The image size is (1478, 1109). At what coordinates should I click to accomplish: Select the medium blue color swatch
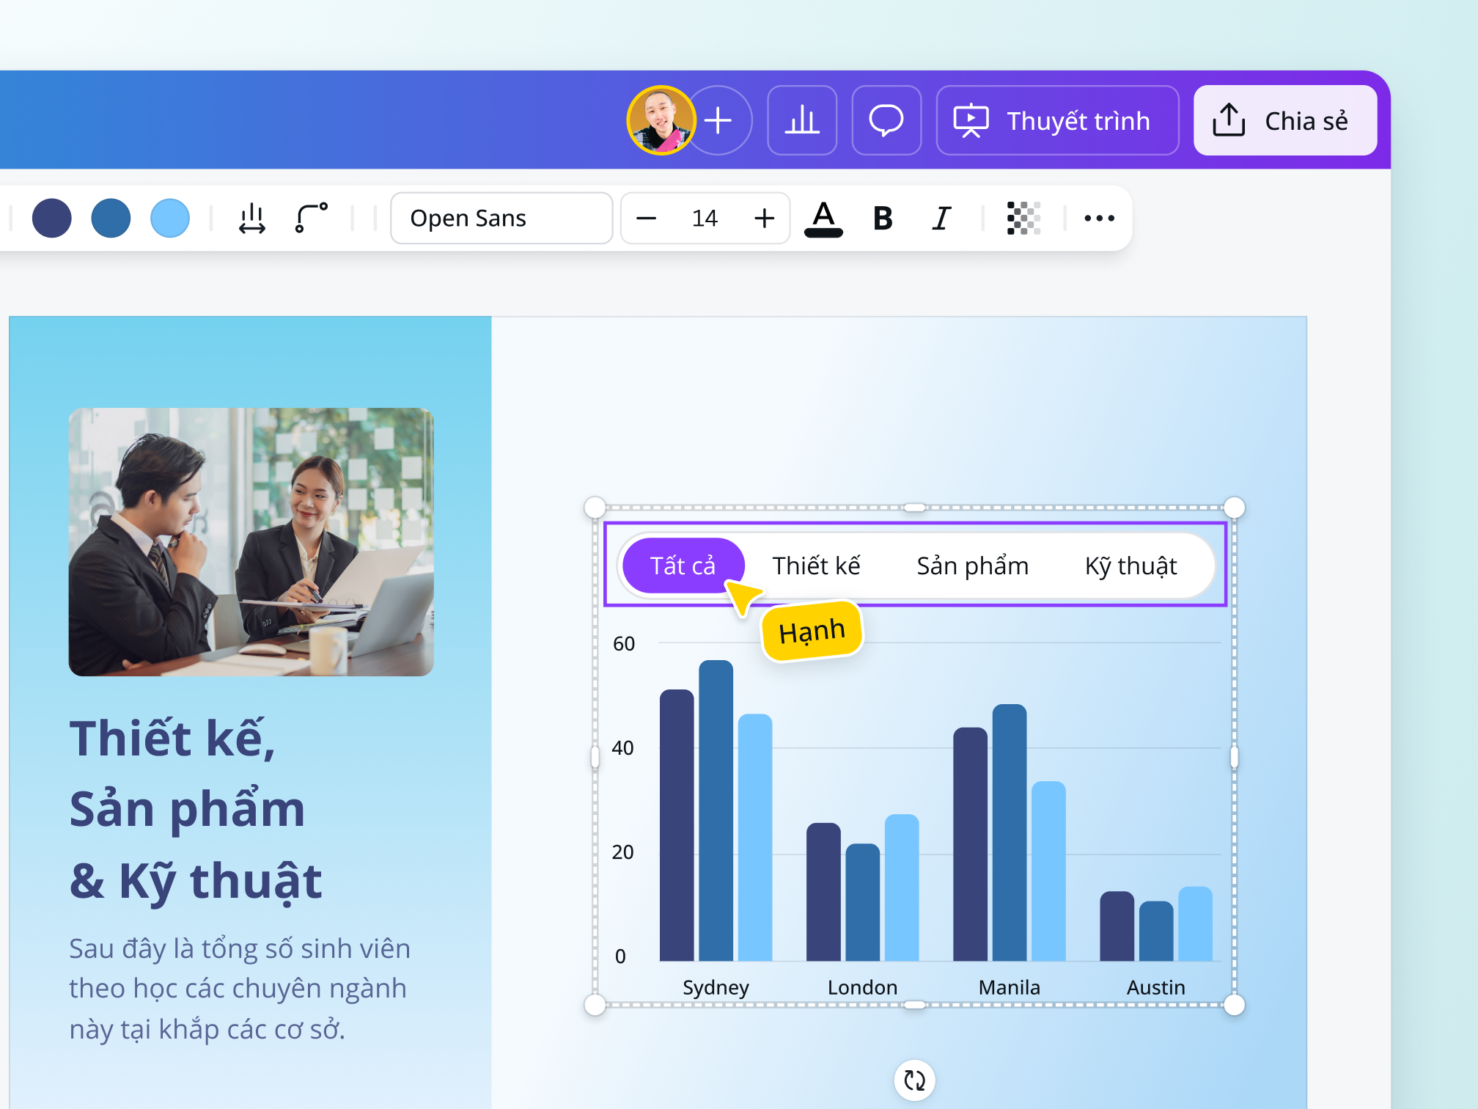click(111, 218)
